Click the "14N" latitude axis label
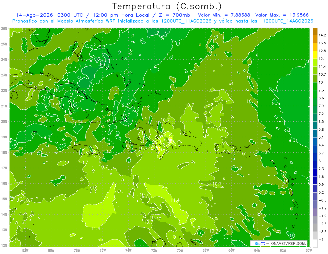 [x=4, y=214]
